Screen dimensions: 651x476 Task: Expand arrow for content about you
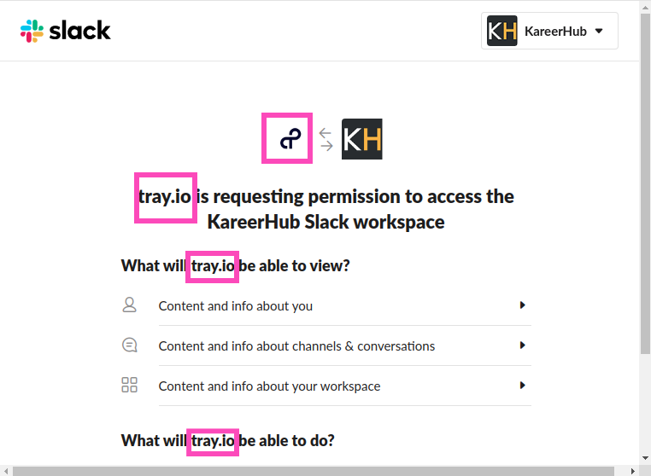point(522,305)
